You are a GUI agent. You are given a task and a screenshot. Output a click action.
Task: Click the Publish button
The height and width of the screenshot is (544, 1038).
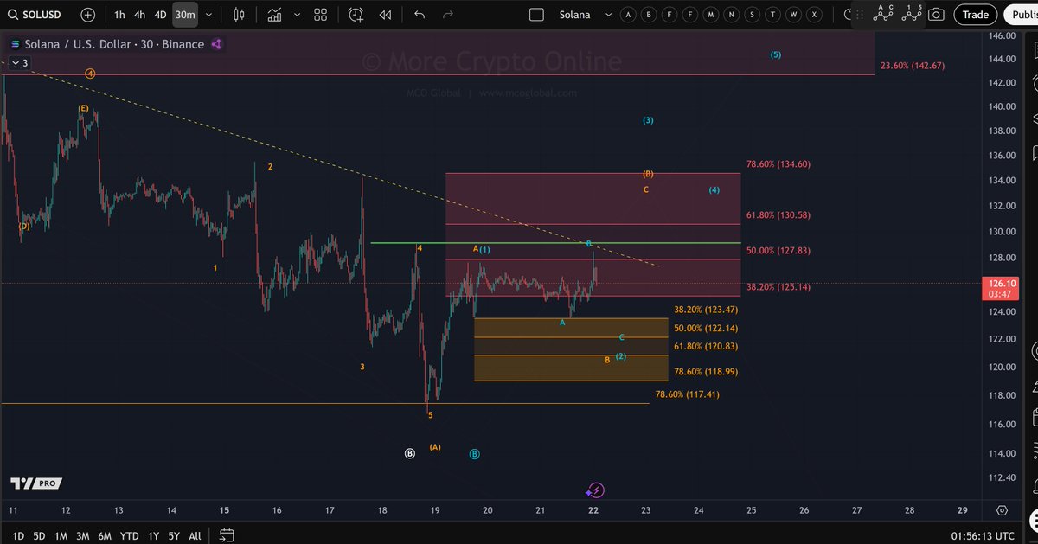(x=1022, y=15)
